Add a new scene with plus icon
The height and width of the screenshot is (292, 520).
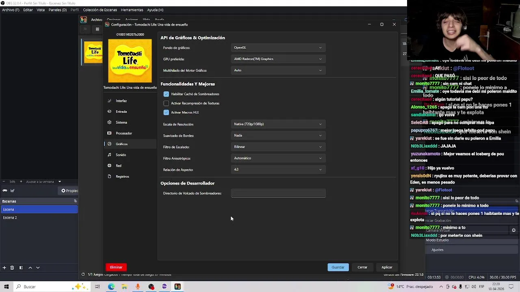tap(4, 268)
